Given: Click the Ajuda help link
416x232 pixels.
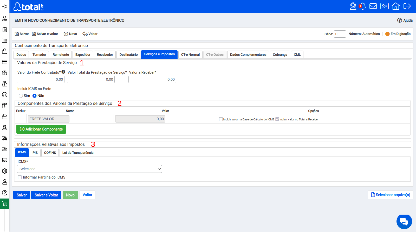Looking at the screenshot, I should [405, 20].
